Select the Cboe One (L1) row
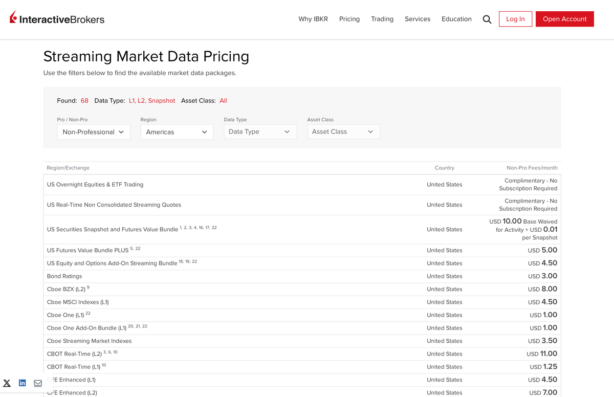The image size is (614, 397). [x=302, y=315]
